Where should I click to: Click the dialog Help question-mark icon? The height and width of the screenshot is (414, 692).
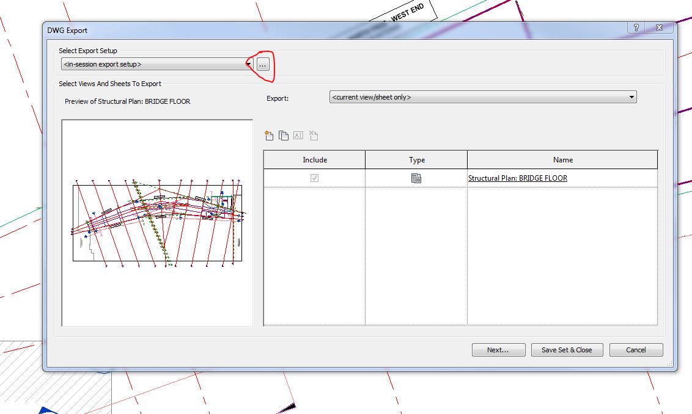click(636, 27)
